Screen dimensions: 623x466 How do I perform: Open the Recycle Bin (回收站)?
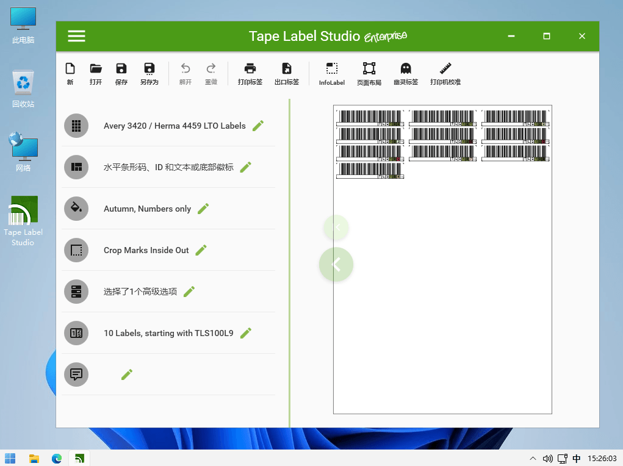[x=23, y=89]
